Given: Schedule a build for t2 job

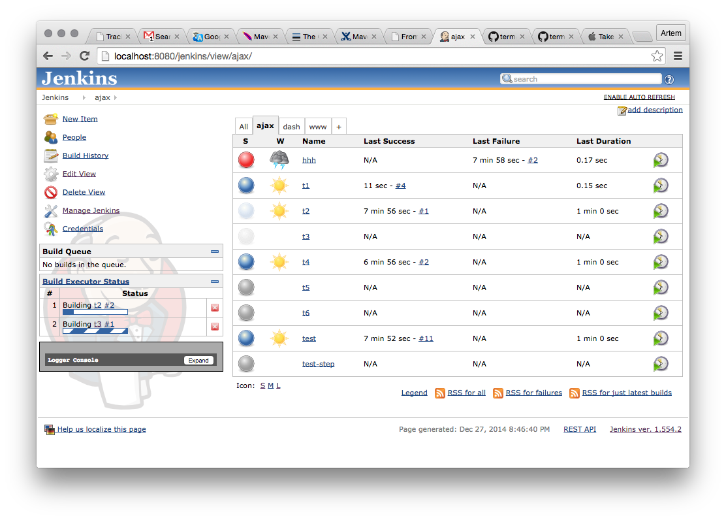Looking at the screenshot, I should pyautogui.click(x=661, y=212).
